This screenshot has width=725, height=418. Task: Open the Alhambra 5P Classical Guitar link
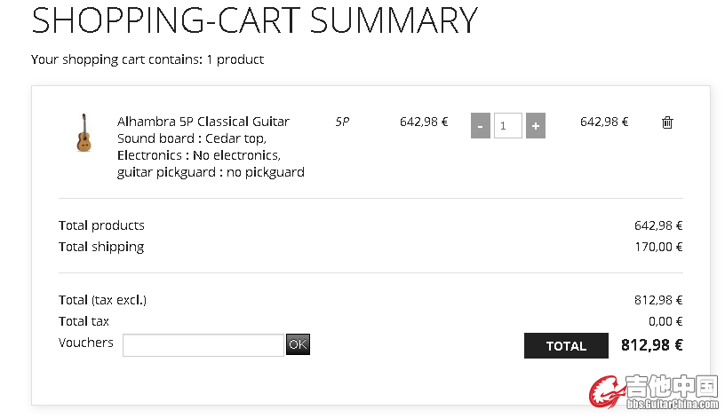click(x=203, y=122)
